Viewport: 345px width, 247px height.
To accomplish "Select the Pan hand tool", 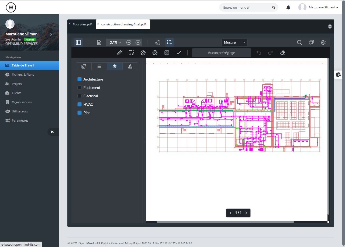I will [158, 42].
